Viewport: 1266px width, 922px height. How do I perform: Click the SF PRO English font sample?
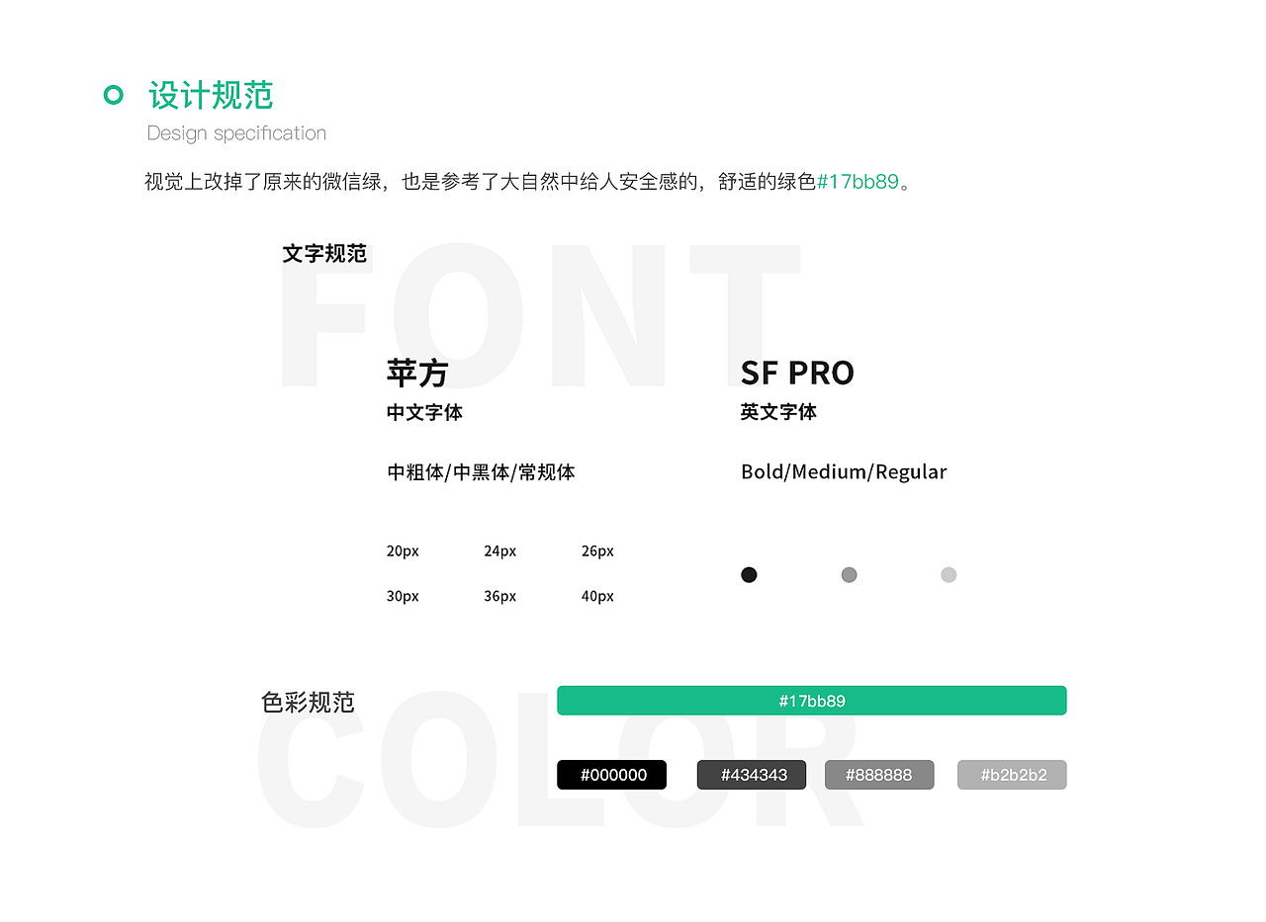coord(797,373)
